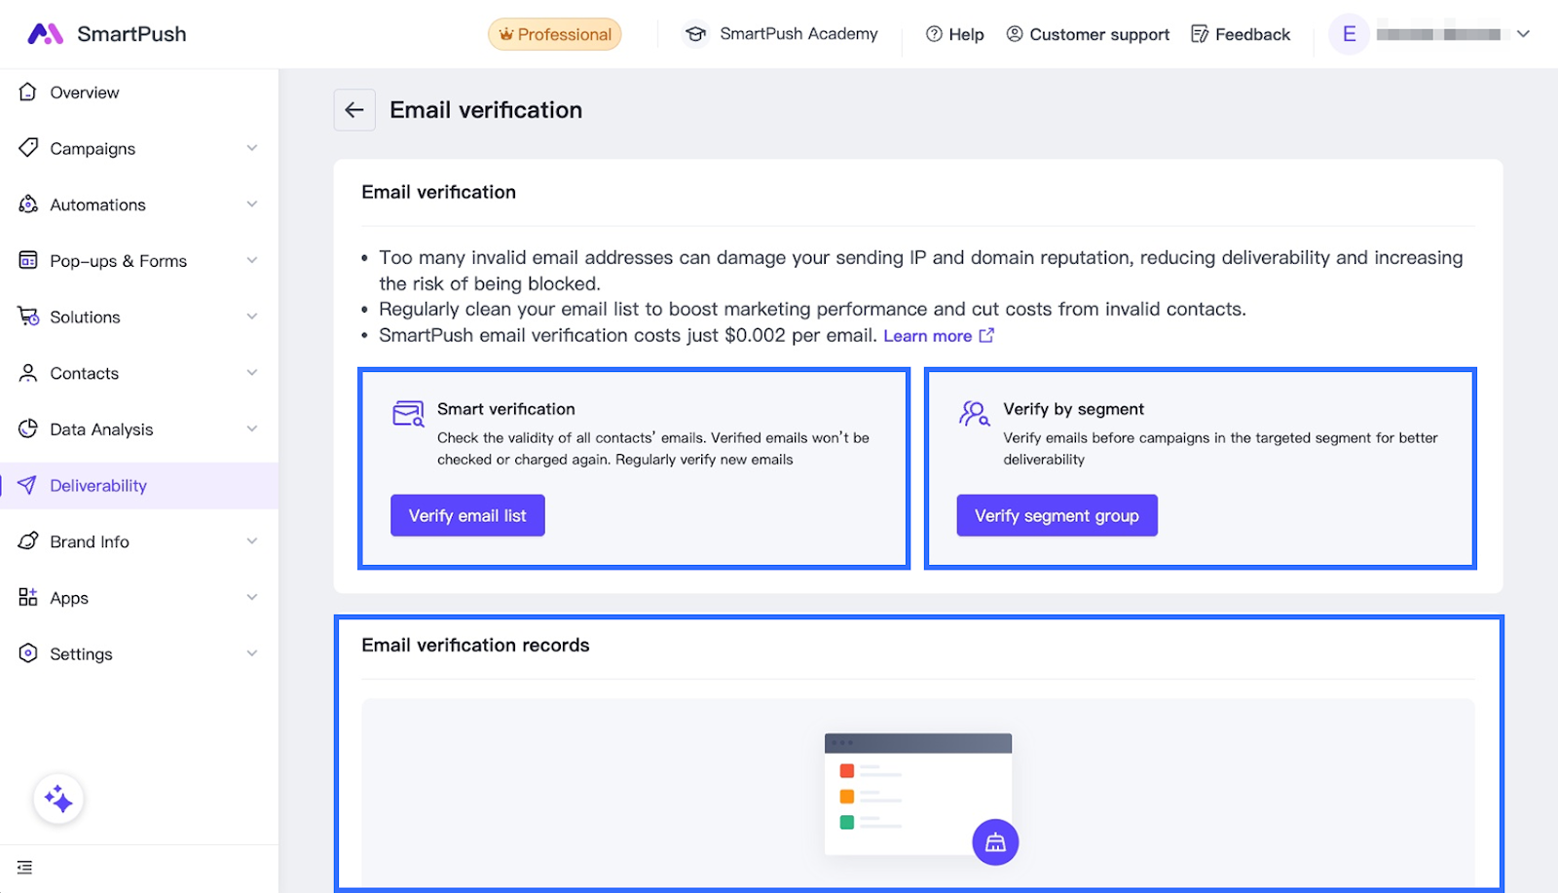Image resolution: width=1558 pixels, height=893 pixels.
Task: Expand the Automations sidebar section
Action: tap(138, 205)
